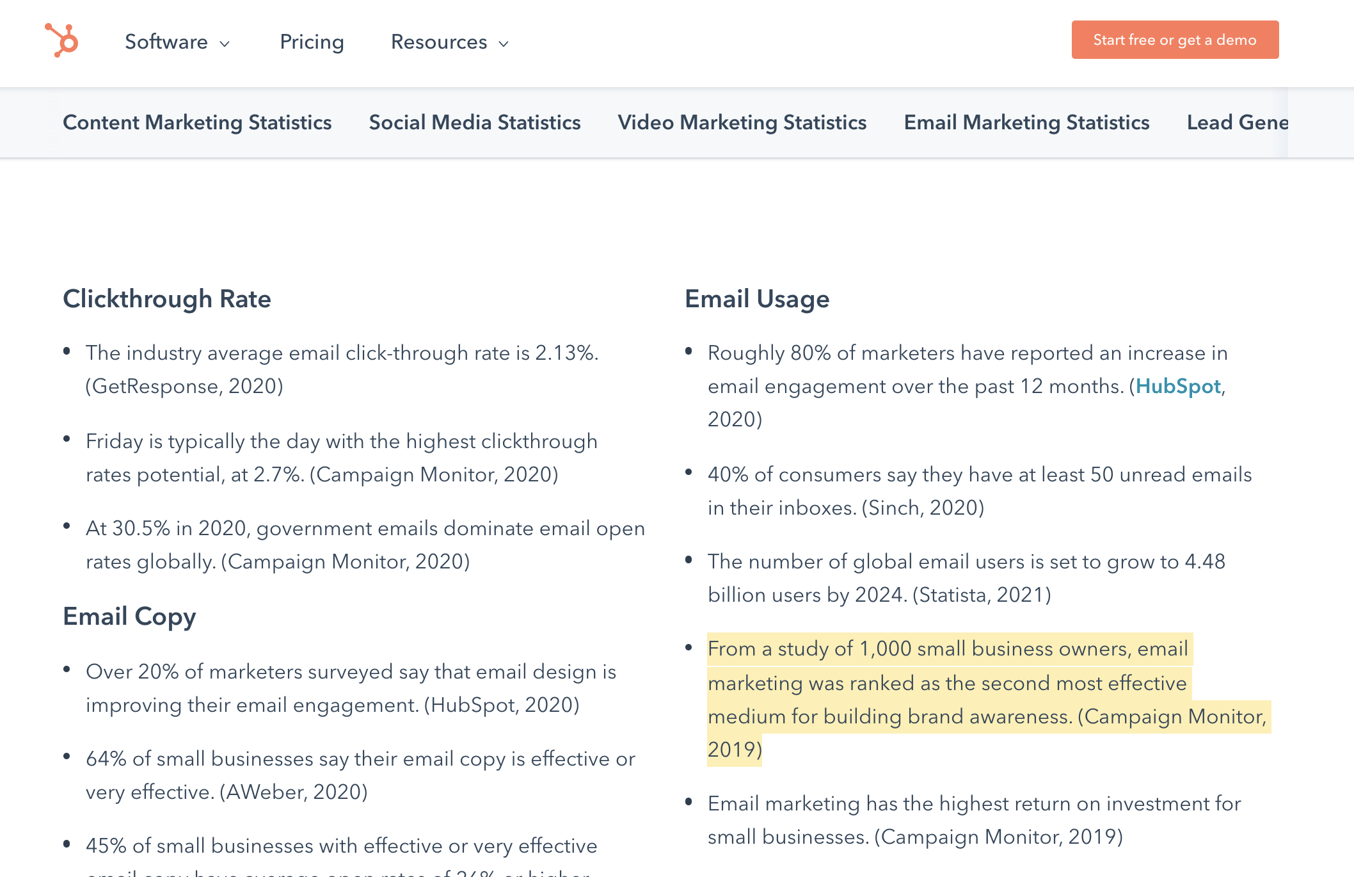Switch to Video Marketing Statistics
This screenshot has width=1354, height=877.
point(742,122)
